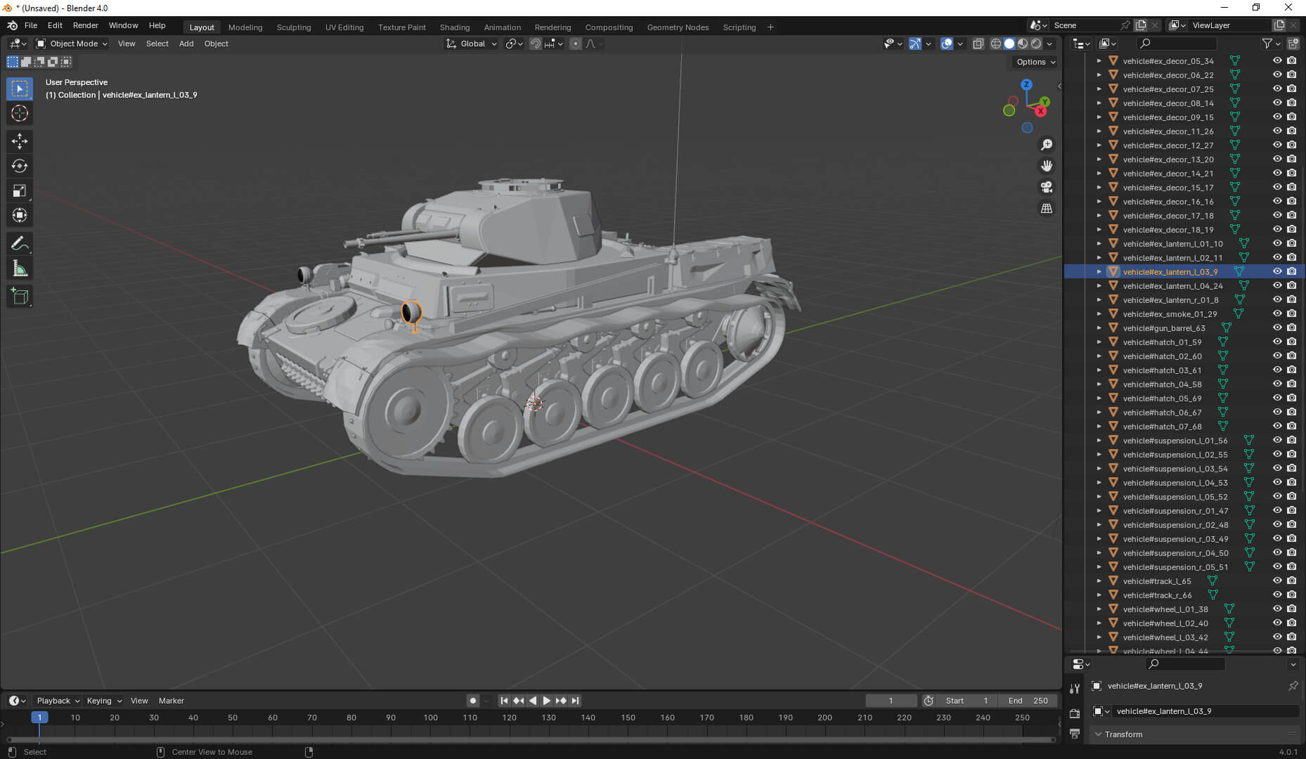Expand vehicle#suspension_l_01_56 in the outliner

1099,440
